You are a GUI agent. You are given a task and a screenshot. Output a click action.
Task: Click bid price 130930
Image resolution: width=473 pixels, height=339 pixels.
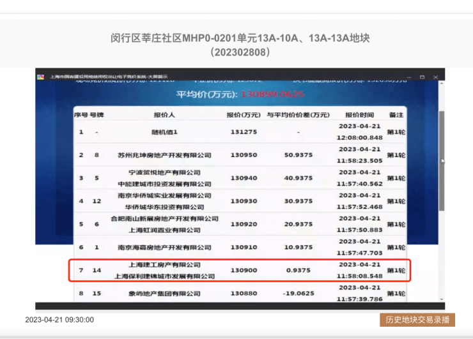[244, 201]
